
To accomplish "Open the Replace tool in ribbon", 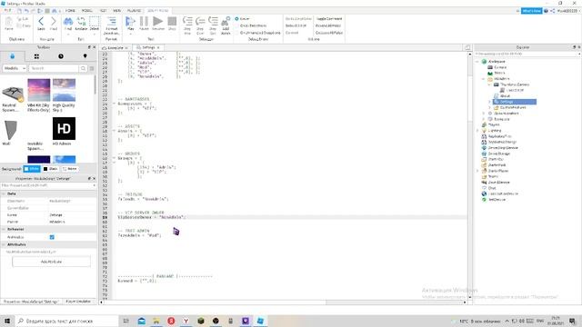I will (81, 22).
